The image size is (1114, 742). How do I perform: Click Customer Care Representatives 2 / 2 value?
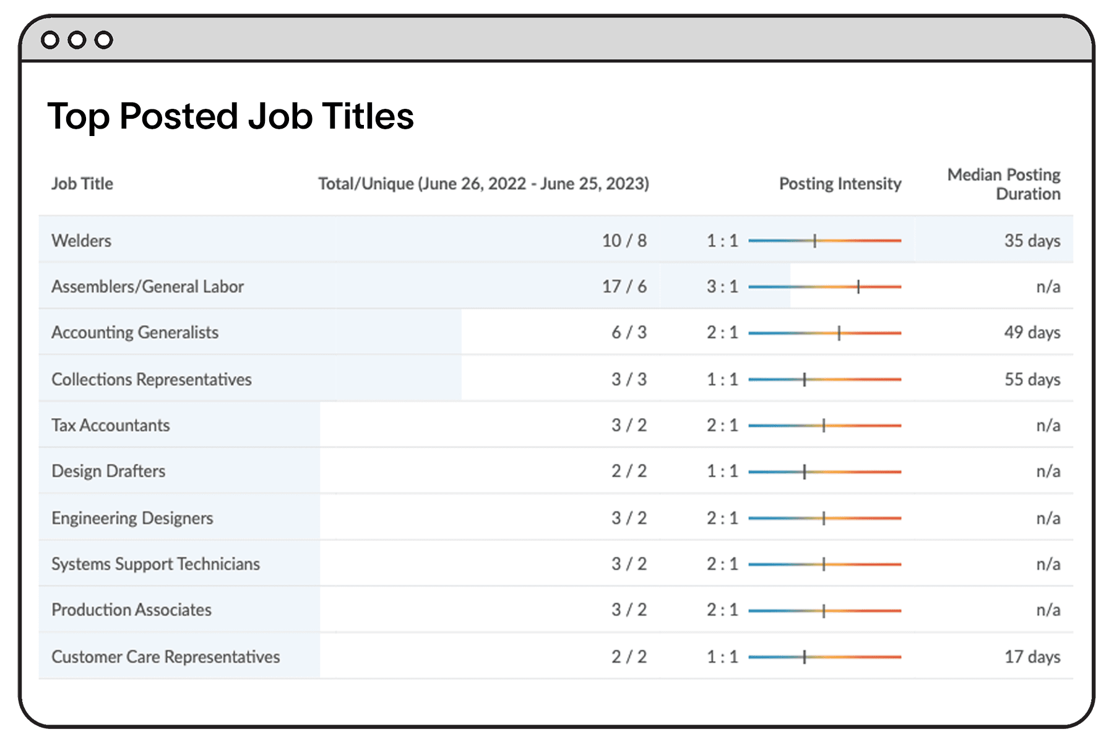629,657
